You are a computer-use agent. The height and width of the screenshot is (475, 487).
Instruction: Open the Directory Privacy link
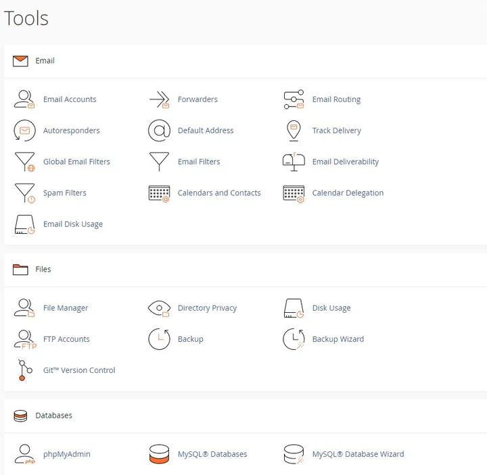pos(207,308)
